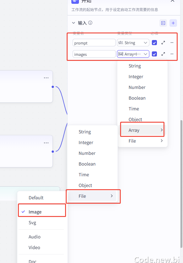Open the str. String type dropdown
The image size is (183, 263).
(x=133, y=43)
